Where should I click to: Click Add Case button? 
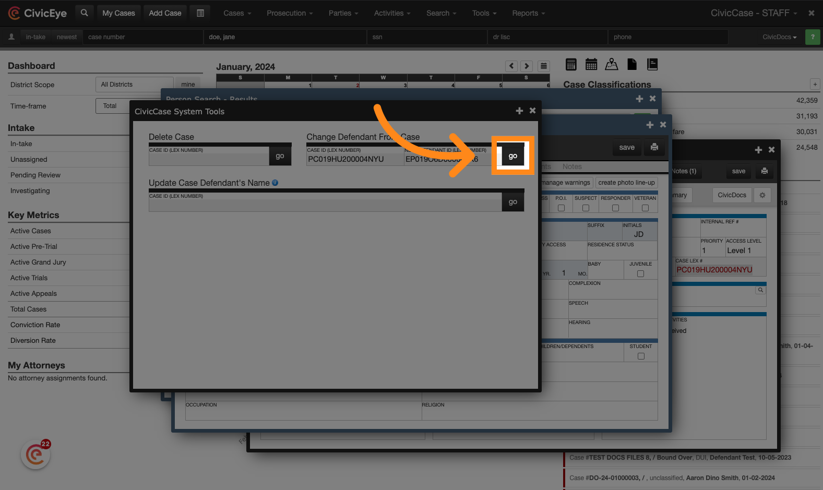(165, 13)
